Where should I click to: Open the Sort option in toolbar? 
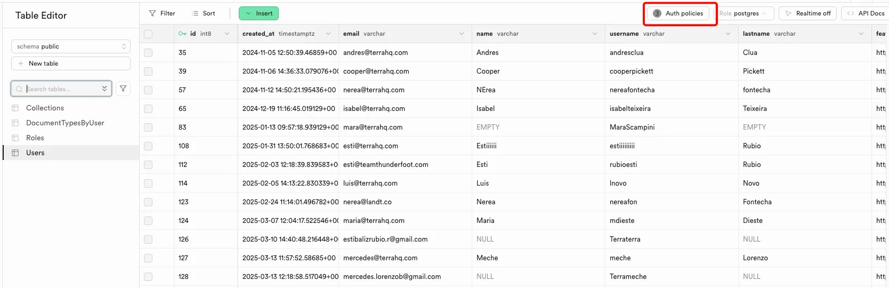click(204, 13)
